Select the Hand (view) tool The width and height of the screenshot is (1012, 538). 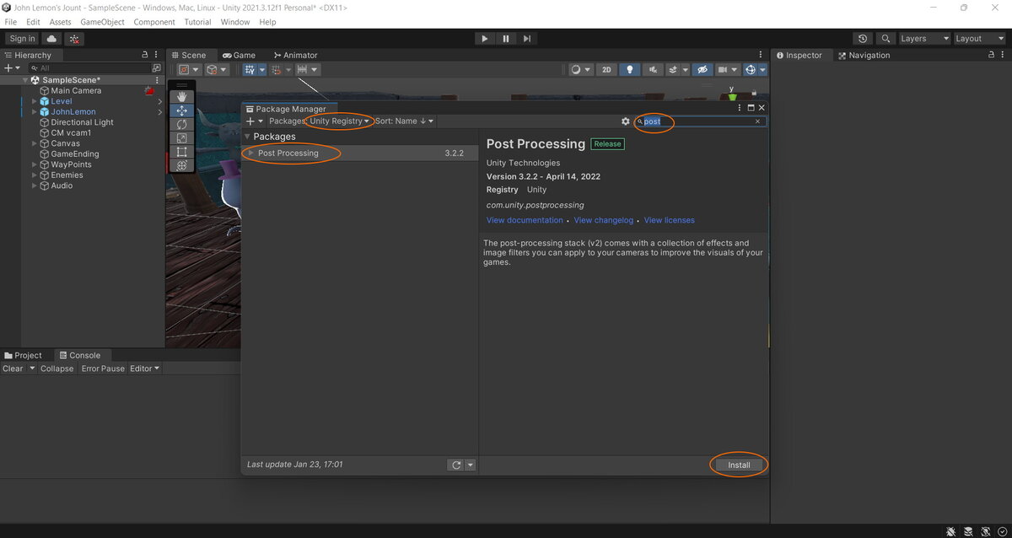(181, 97)
